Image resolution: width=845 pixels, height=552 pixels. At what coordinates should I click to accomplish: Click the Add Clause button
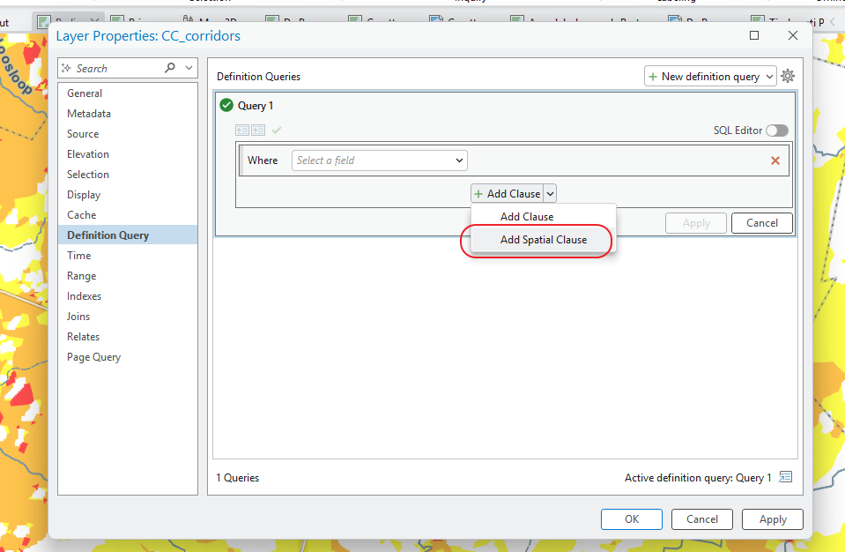(508, 193)
